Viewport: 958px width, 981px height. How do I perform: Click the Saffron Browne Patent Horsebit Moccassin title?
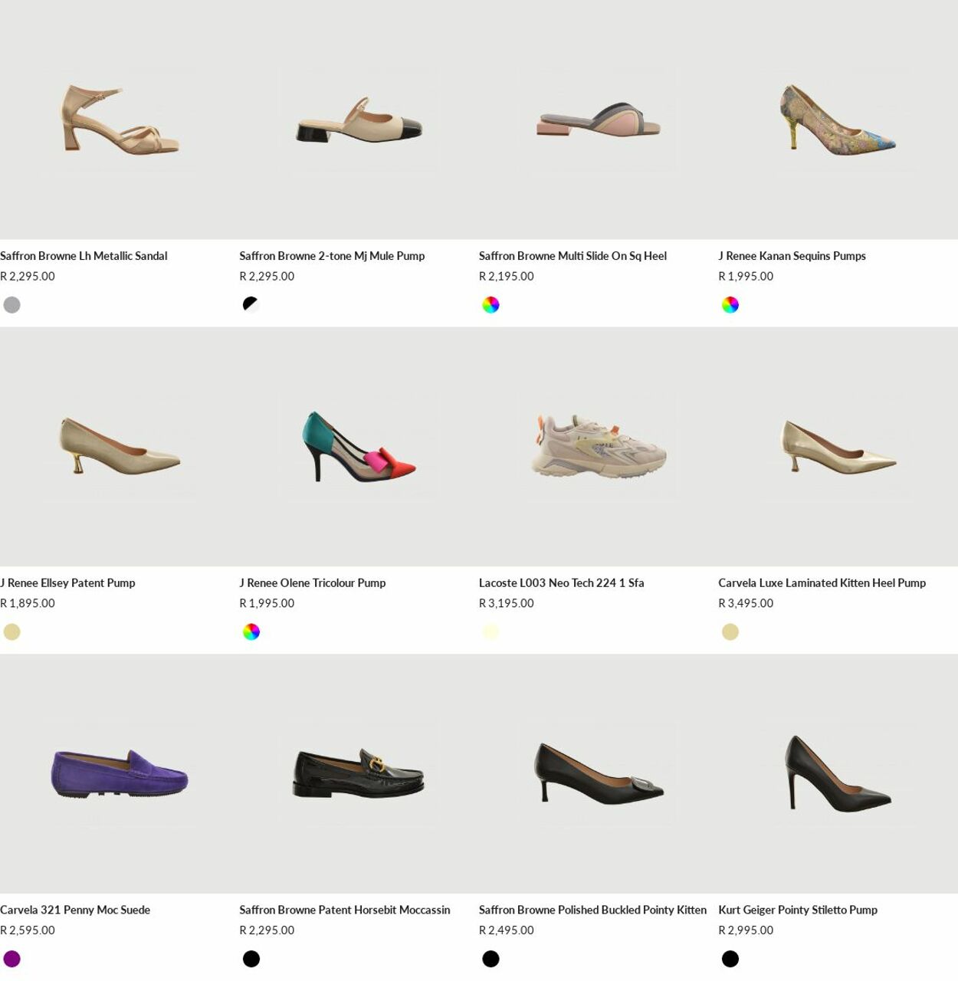(x=345, y=910)
